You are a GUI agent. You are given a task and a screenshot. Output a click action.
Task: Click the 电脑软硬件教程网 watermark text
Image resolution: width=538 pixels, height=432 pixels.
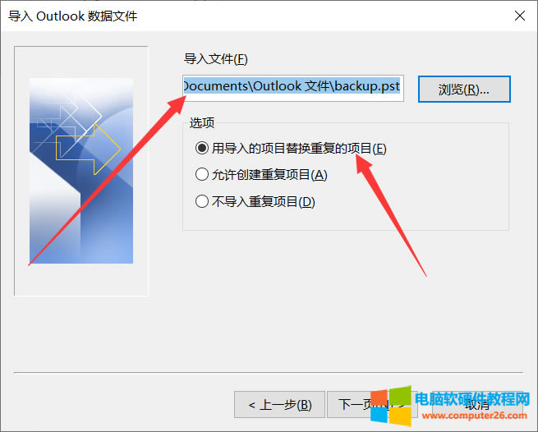[x=472, y=399]
